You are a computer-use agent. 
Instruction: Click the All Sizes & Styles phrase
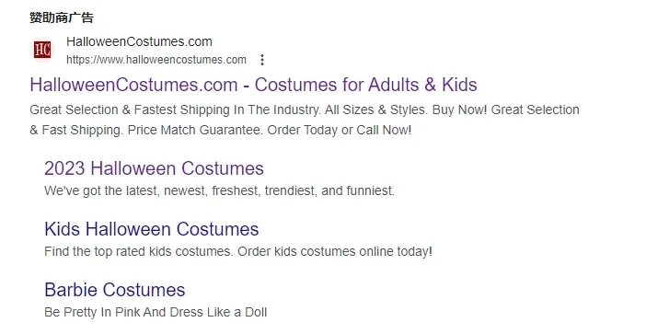pos(376,110)
